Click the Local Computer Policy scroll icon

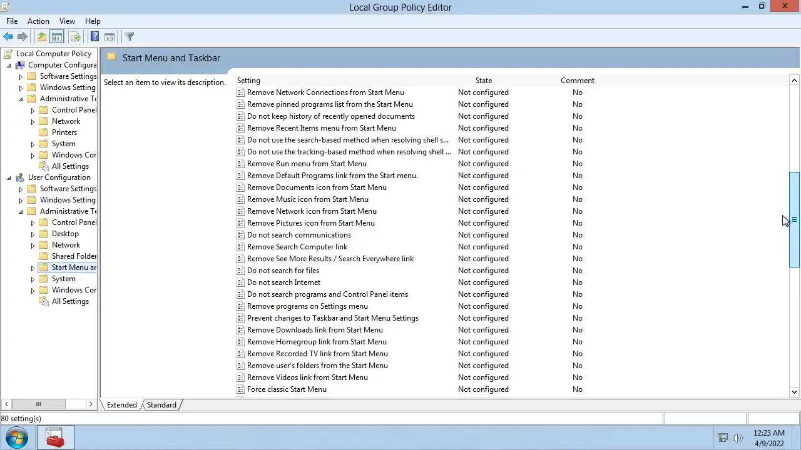8,54
